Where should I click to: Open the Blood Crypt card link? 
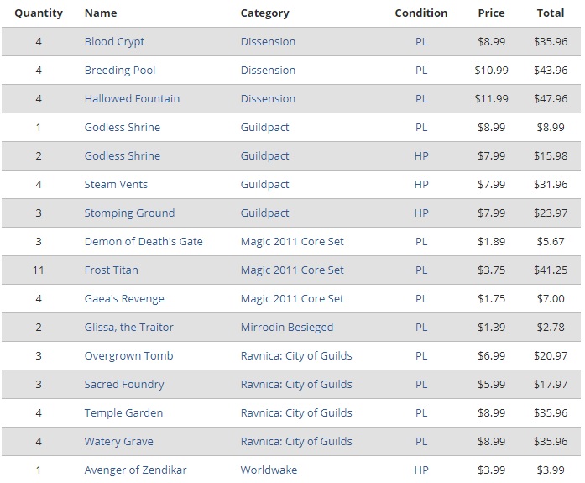tap(114, 42)
